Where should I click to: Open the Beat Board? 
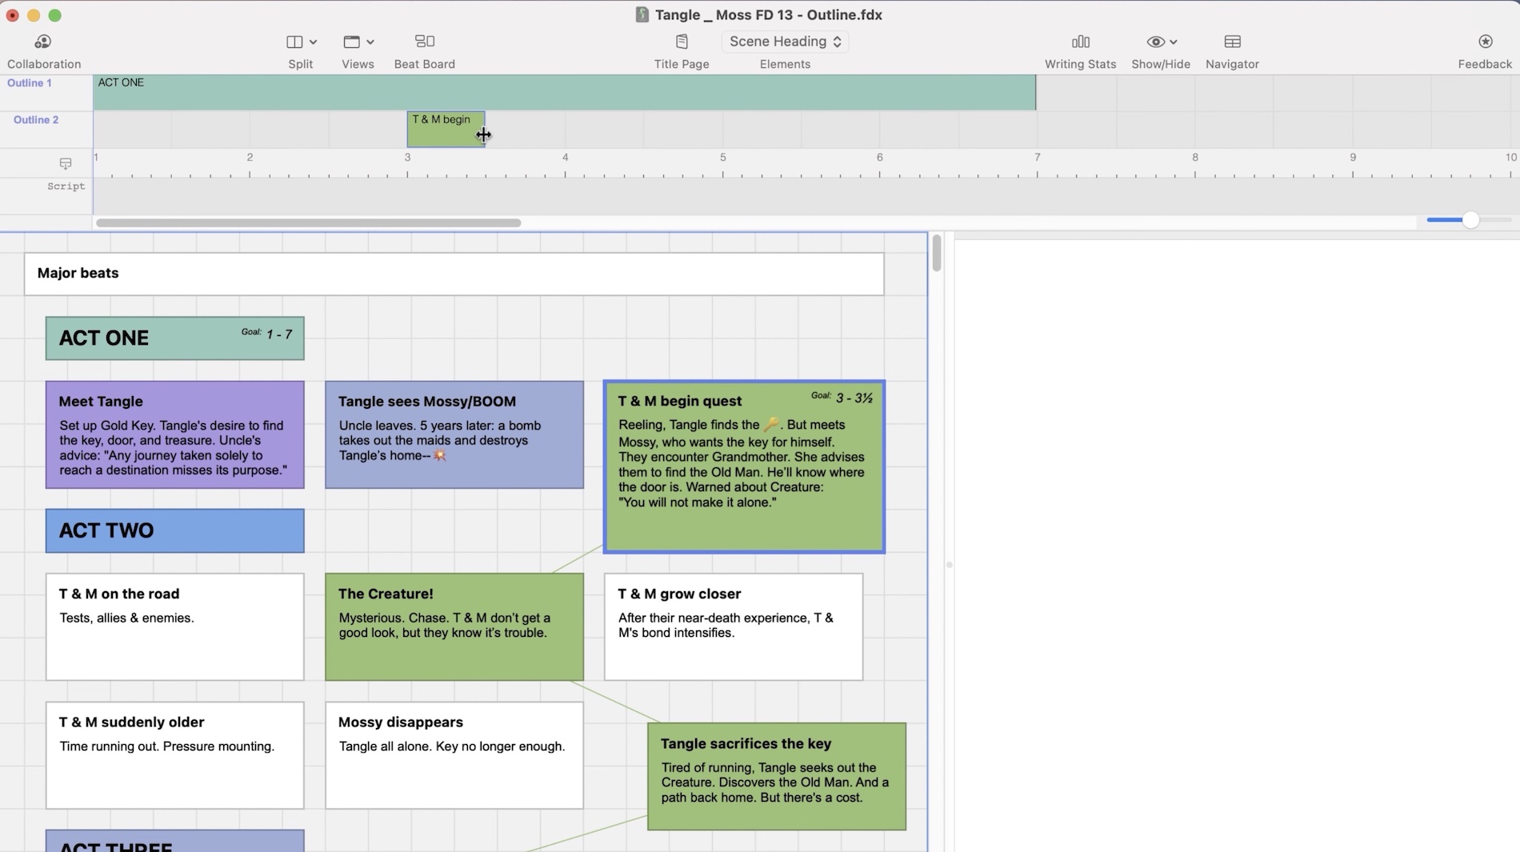(424, 42)
